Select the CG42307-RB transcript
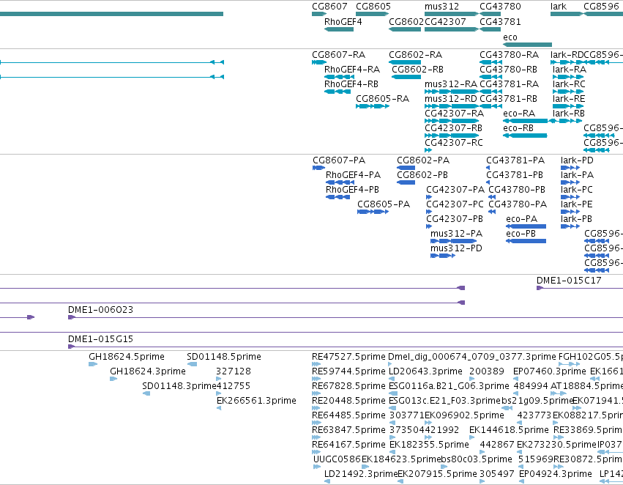This screenshot has width=623, height=485. 452,136
